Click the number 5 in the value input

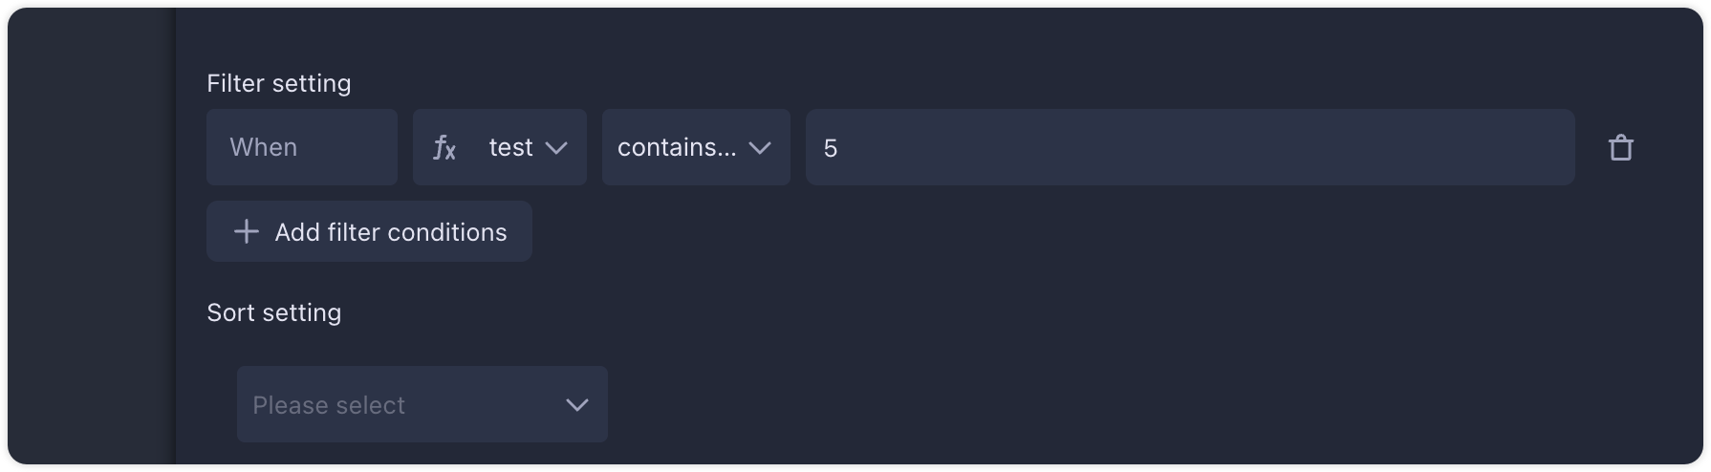[831, 148]
